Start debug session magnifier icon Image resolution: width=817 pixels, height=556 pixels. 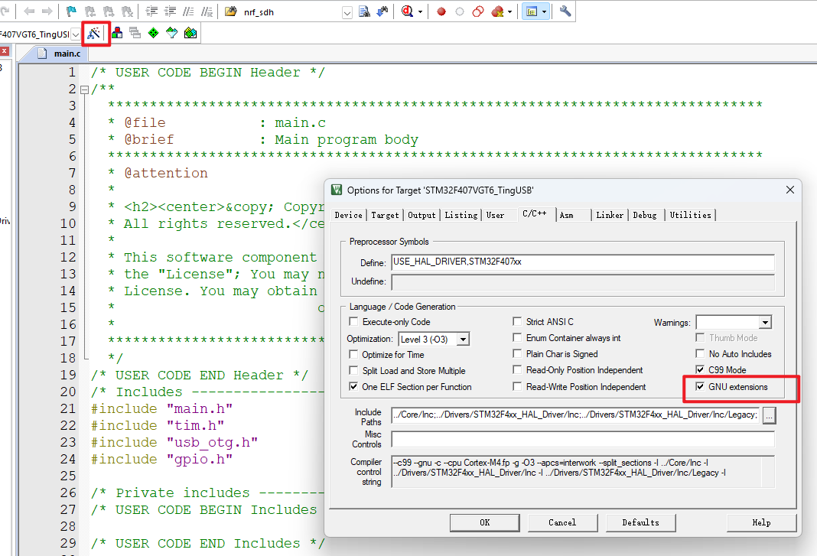coord(408,11)
